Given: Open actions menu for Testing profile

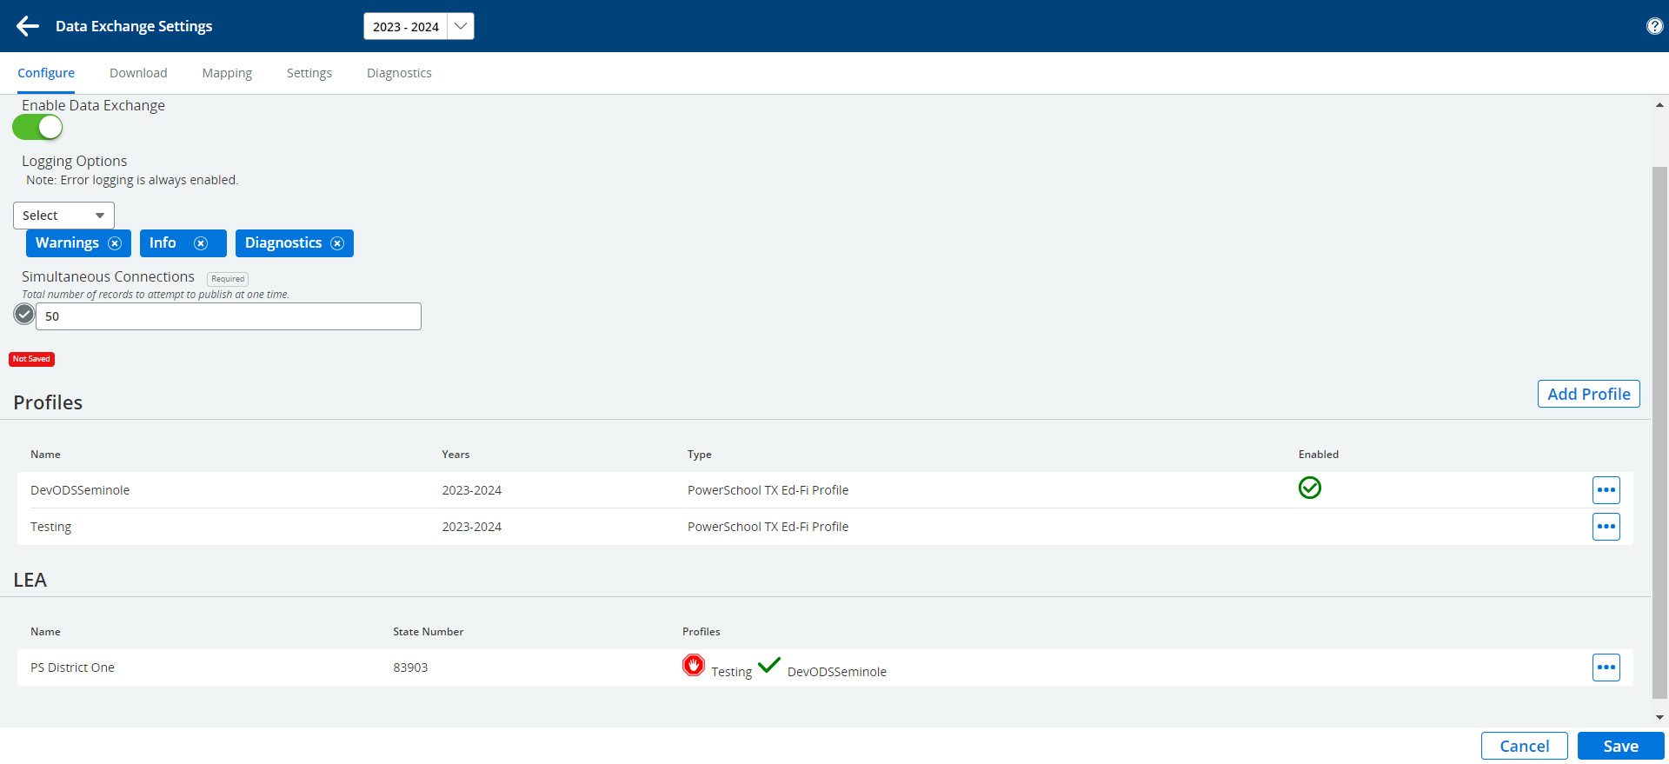Looking at the screenshot, I should [1606, 527].
